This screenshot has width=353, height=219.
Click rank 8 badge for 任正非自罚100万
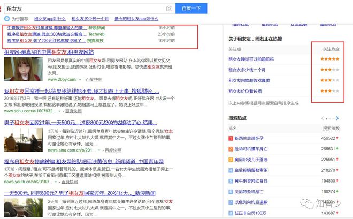point(231,213)
